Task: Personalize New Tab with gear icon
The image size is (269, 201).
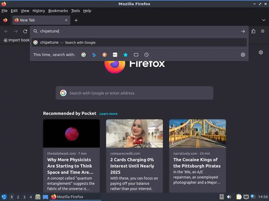Action: click(261, 52)
